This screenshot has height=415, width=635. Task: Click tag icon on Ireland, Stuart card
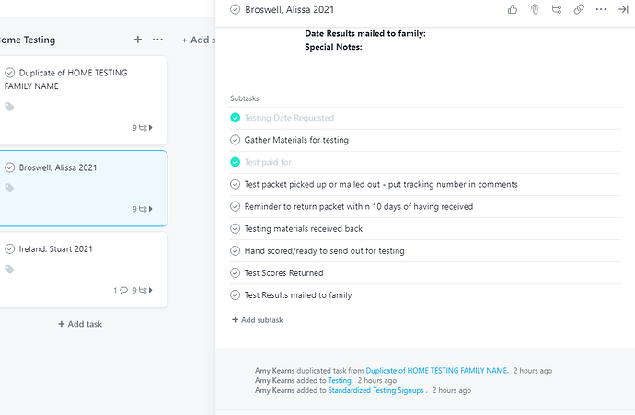[9, 270]
